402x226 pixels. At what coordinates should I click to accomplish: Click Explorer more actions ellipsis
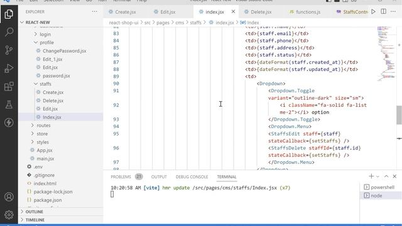point(95,11)
